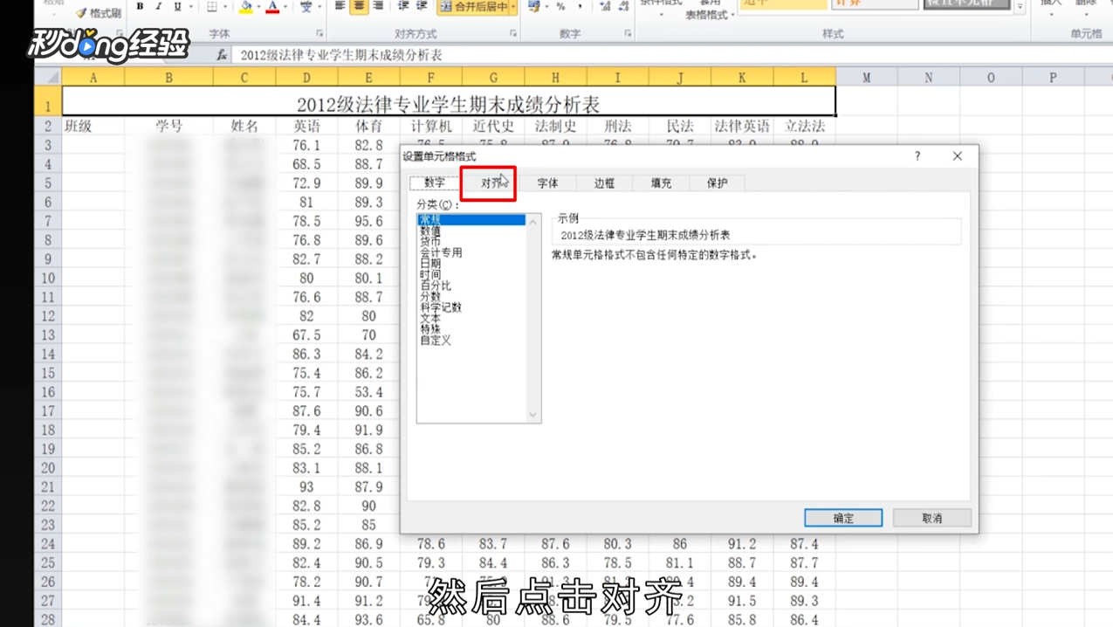Increase decimal places of the number
1113x627 pixels.
[603, 7]
